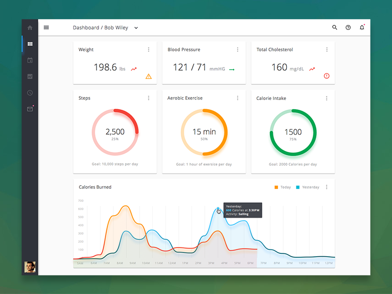392x294 pixels.
Task: Select the Home icon in the sidebar
Action: pos(30,27)
